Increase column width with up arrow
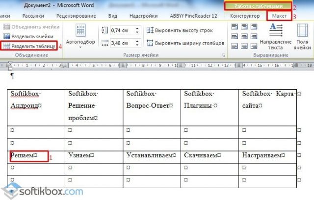The image size is (314, 200). point(137,41)
